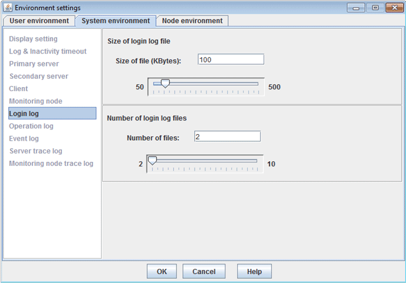
Task: Choose Secondary server in list
Action: [39, 76]
